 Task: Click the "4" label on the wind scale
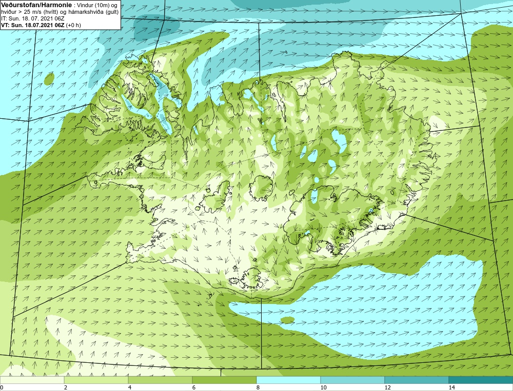[130, 387]
